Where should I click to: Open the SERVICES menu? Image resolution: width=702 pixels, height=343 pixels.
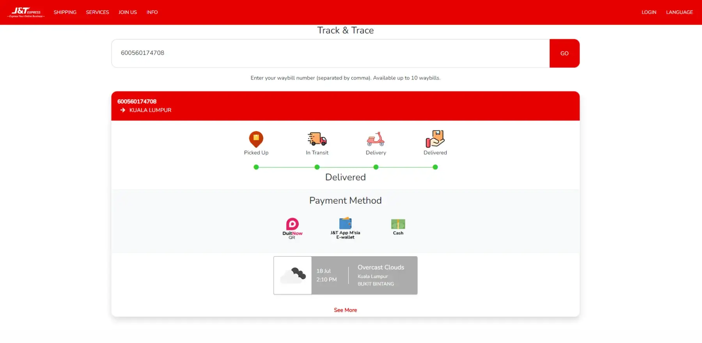tap(97, 12)
